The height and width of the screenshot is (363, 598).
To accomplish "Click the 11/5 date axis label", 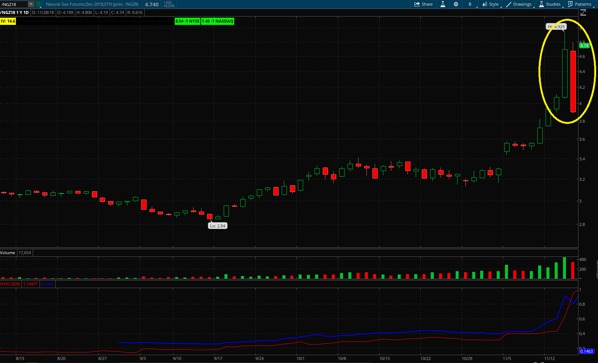I will click(507, 358).
